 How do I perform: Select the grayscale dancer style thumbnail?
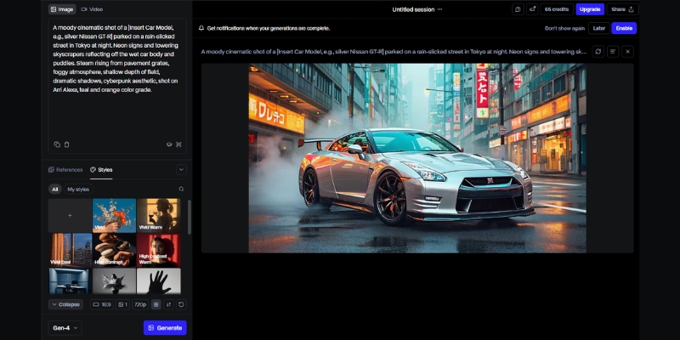click(114, 281)
